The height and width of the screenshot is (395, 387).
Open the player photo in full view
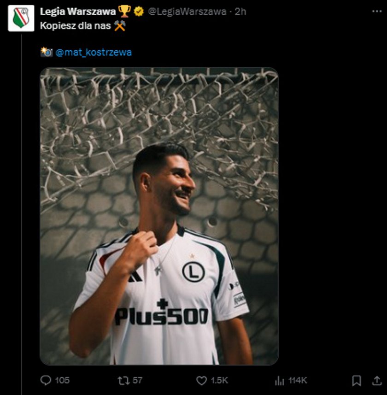[159, 216]
